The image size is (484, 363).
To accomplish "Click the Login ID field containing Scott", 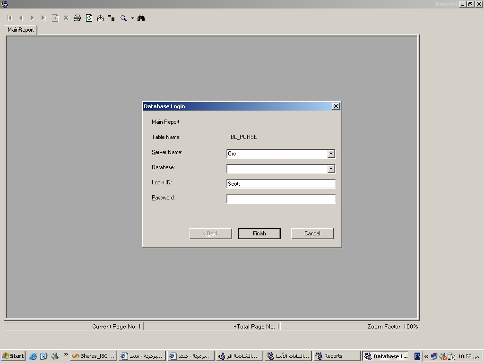I will [x=281, y=184].
